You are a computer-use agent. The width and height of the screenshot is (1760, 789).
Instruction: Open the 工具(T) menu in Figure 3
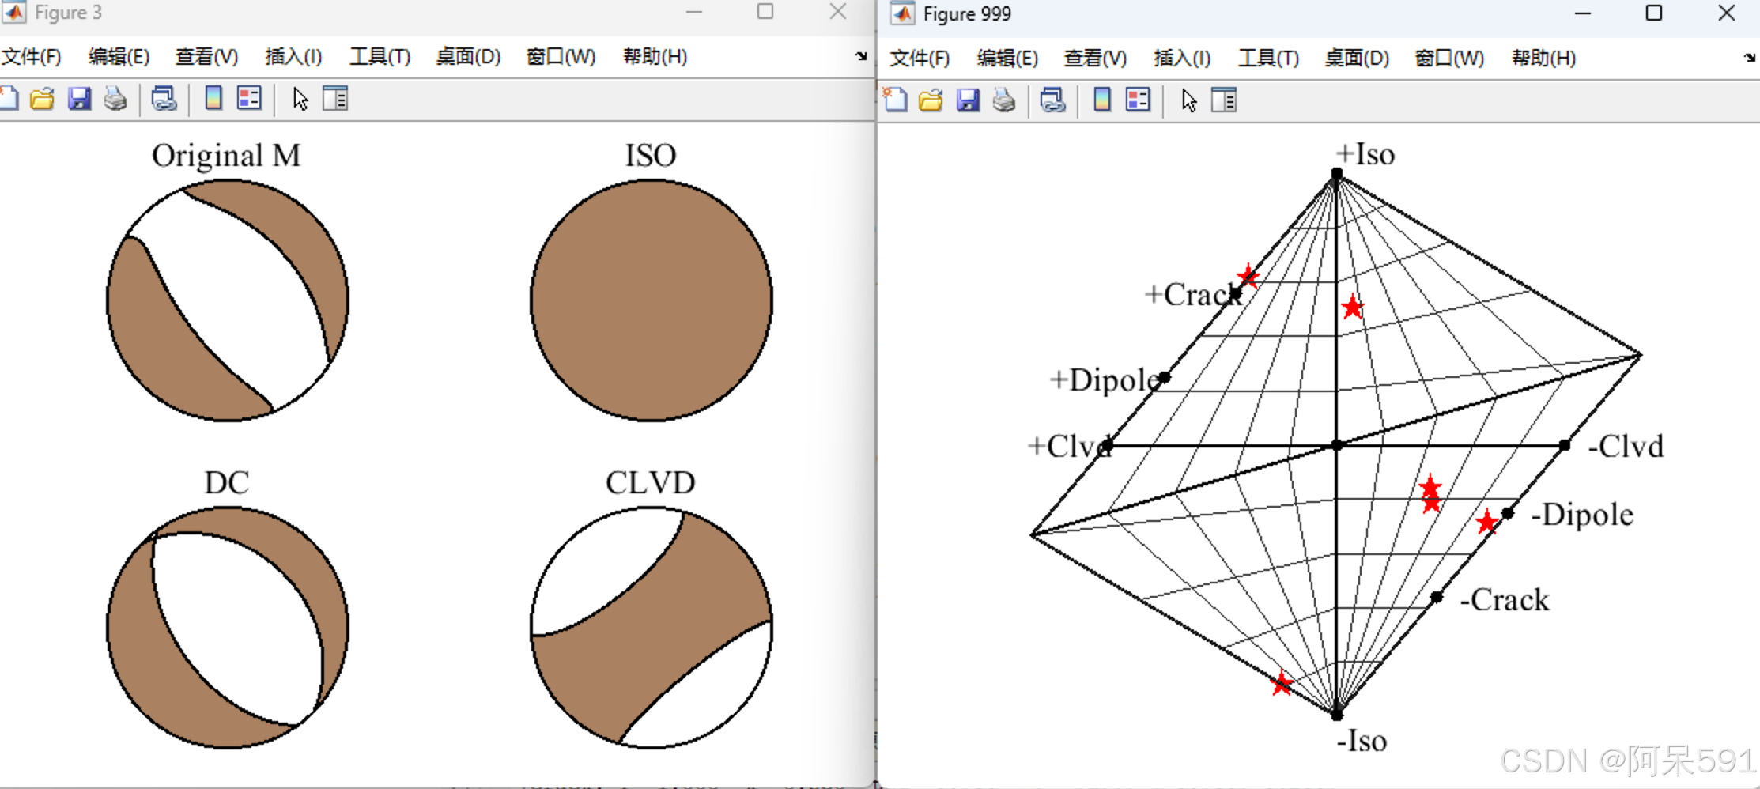379,56
